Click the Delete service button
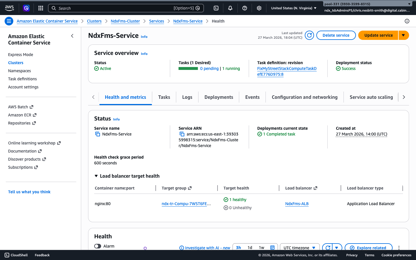Viewport: 416px width, 260px height. click(336, 35)
